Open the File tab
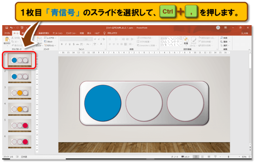Image resolution: width=256 pixels, height=164 pixels. (x=7, y=33)
